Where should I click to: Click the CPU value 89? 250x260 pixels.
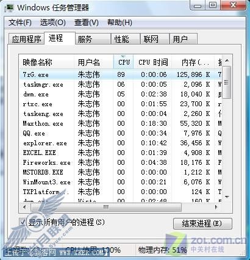(121, 74)
